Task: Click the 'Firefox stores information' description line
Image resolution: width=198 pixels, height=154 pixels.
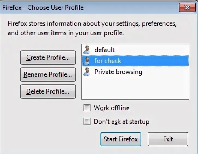Action: point(92,24)
